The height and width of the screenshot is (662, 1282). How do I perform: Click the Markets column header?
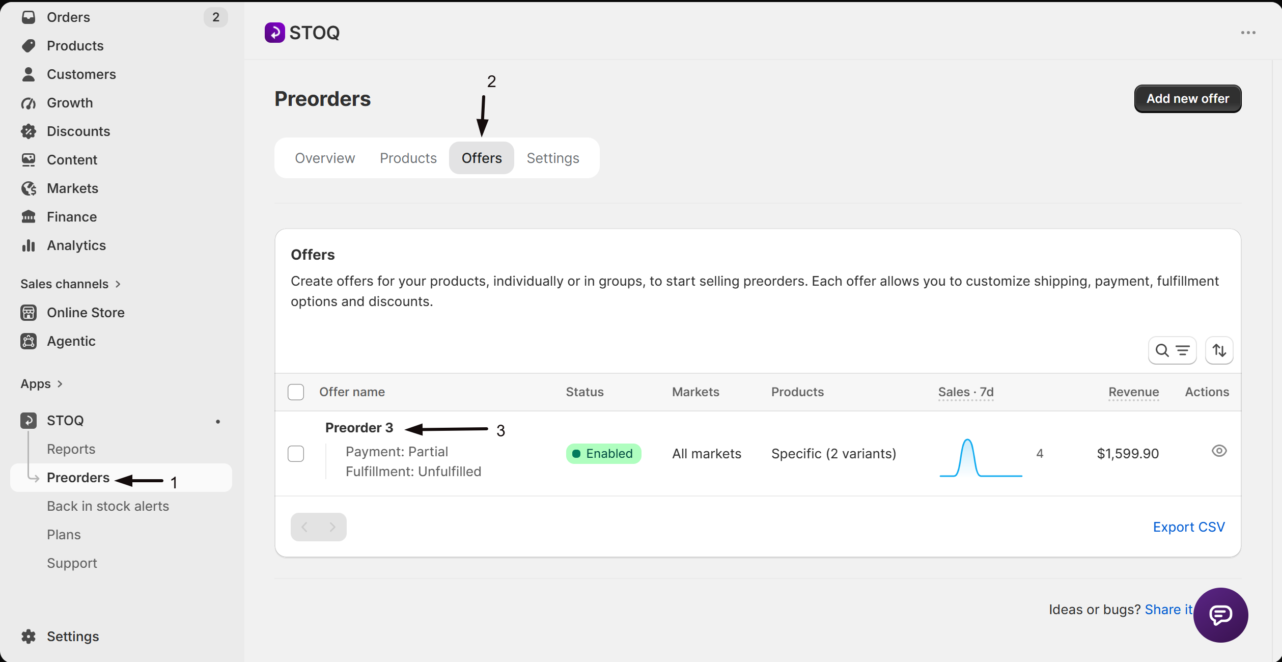tap(695, 392)
